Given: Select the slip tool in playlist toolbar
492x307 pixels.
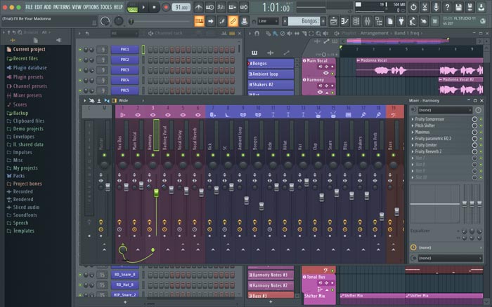Looking at the screenshot, I should click(297, 33).
